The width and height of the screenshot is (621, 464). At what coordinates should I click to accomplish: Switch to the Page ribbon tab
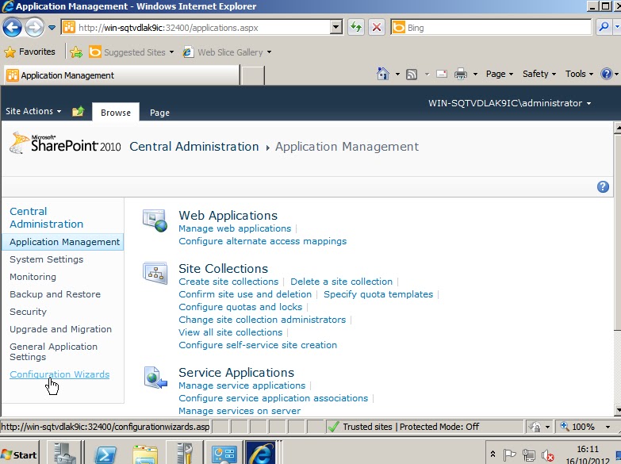click(159, 113)
